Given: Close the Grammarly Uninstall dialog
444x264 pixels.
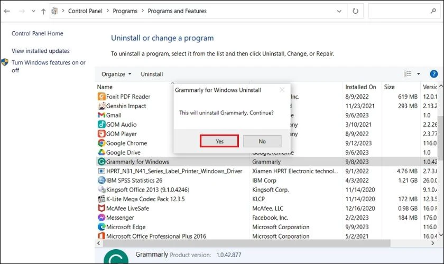Looking at the screenshot, I should pyautogui.click(x=282, y=90).
